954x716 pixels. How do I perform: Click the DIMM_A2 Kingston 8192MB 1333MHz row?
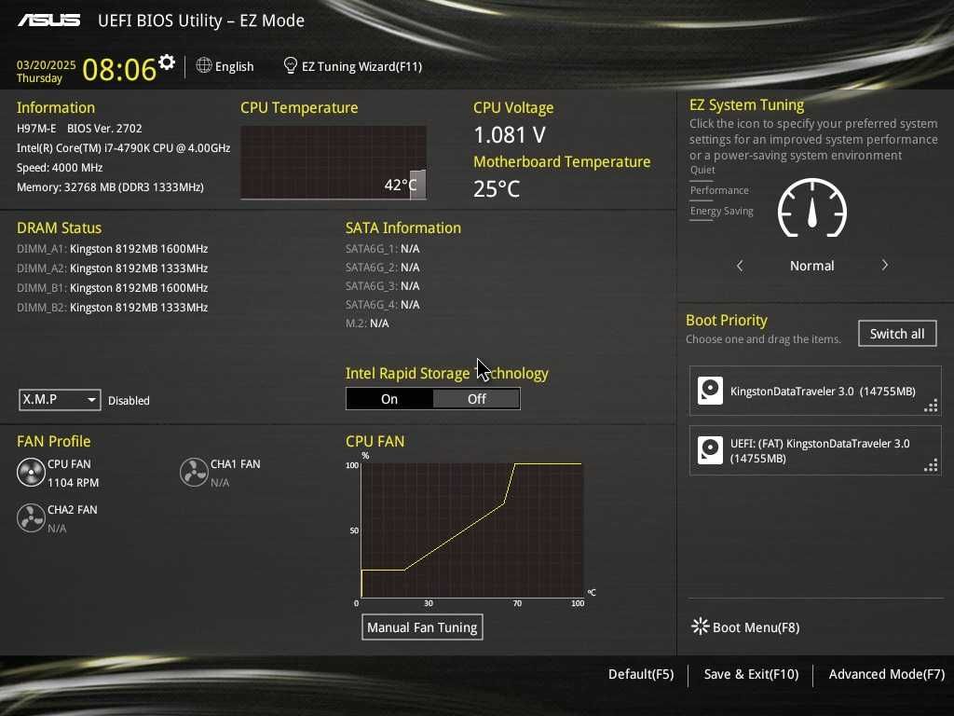(x=113, y=268)
